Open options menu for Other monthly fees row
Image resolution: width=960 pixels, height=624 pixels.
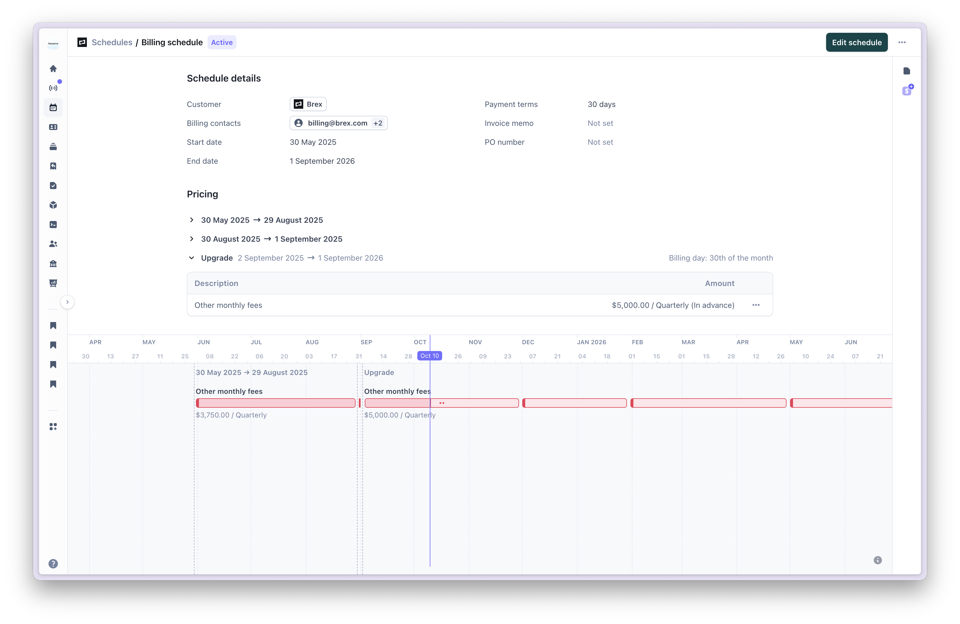(x=755, y=305)
